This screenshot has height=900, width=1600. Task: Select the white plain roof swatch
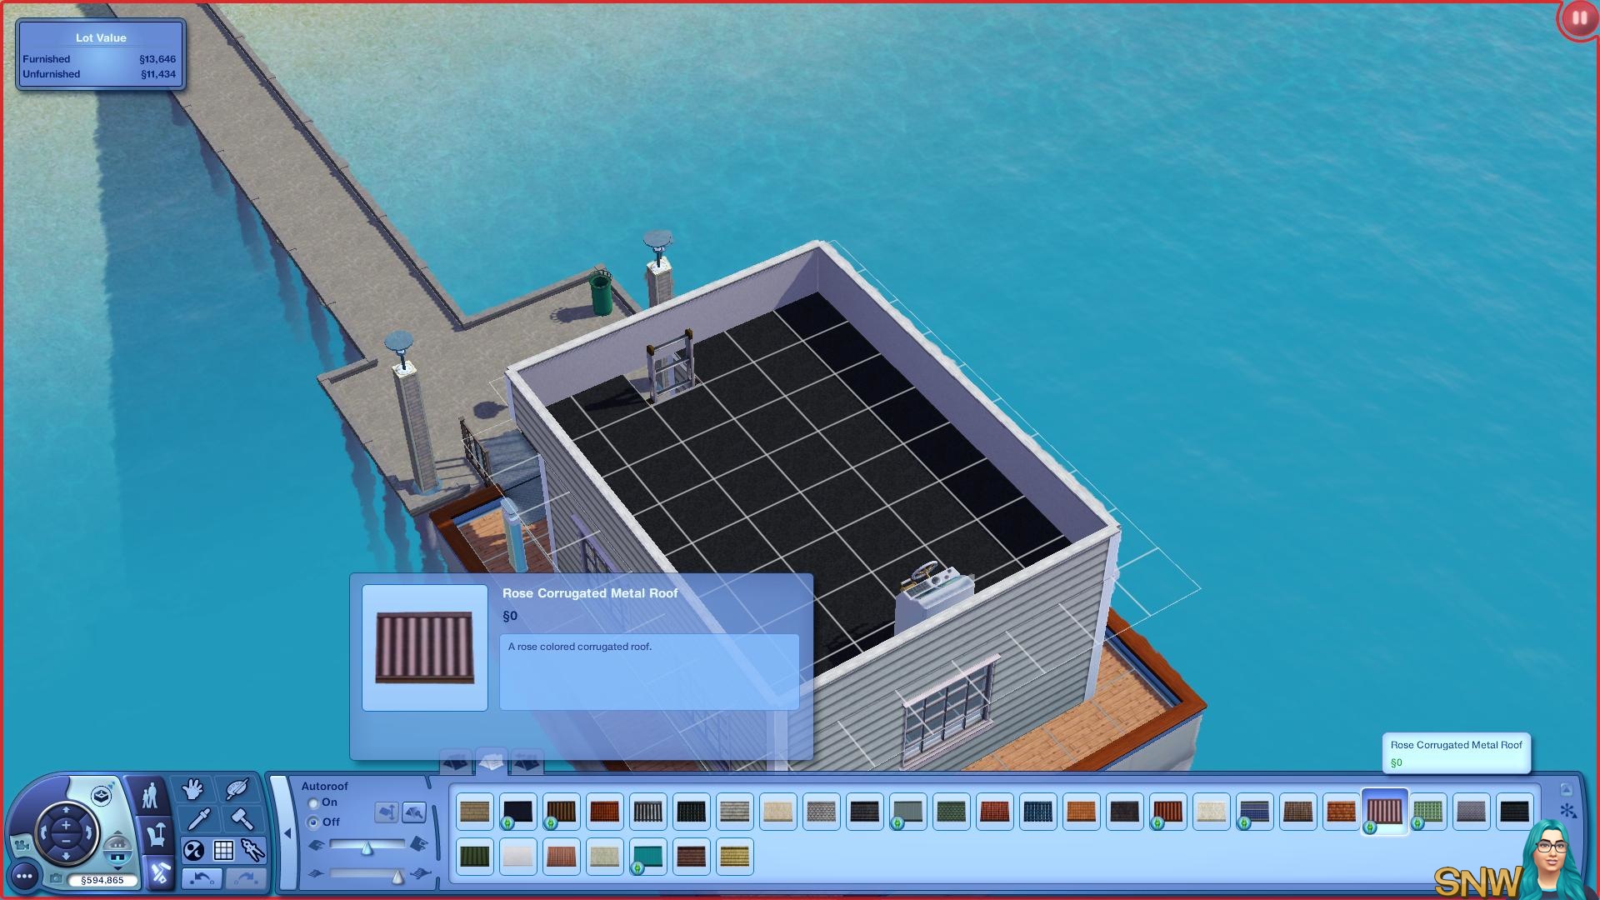tap(517, 857)
